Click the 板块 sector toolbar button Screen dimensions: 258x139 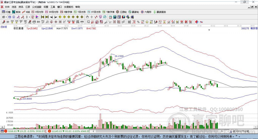tap(16, 12)
